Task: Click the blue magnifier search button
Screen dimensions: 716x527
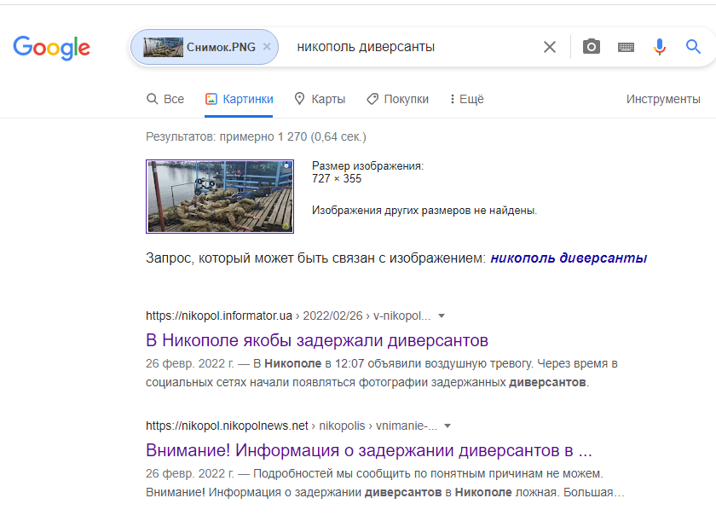Action: point(693,47)
